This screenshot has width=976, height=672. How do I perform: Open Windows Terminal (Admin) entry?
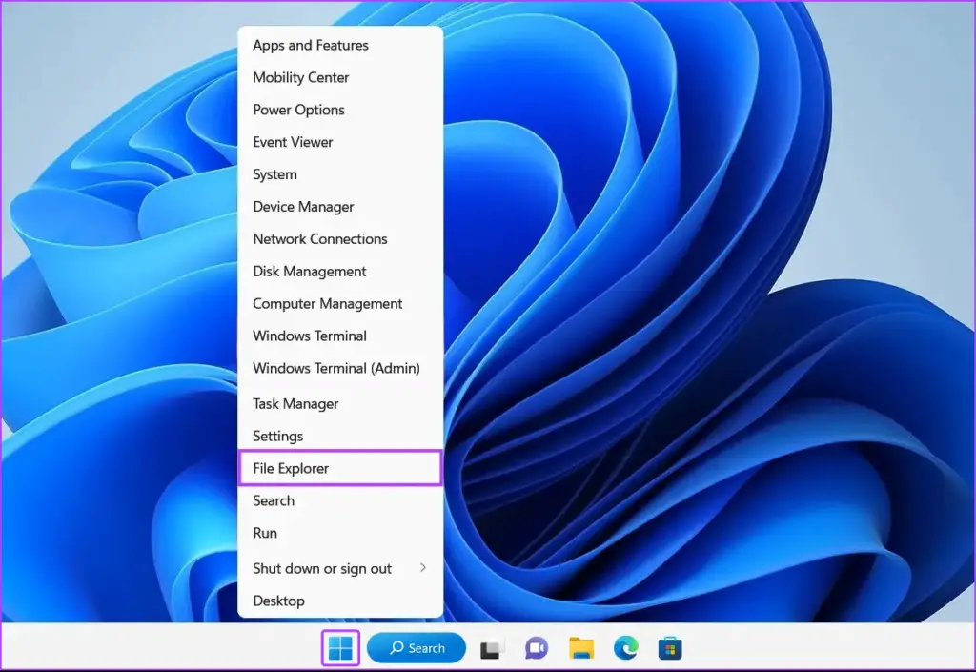point(335,368)
